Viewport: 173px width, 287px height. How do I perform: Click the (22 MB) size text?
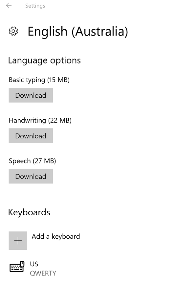point(60,120)
